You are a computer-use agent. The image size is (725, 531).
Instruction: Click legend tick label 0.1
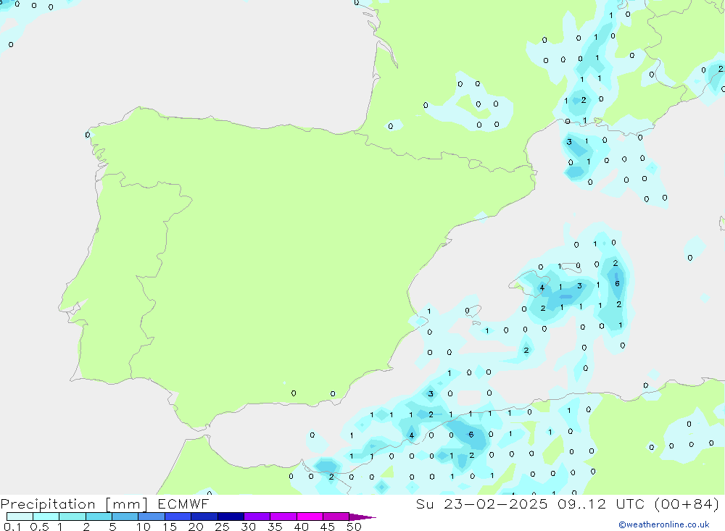pyautogui.click(x=12, y=527)
